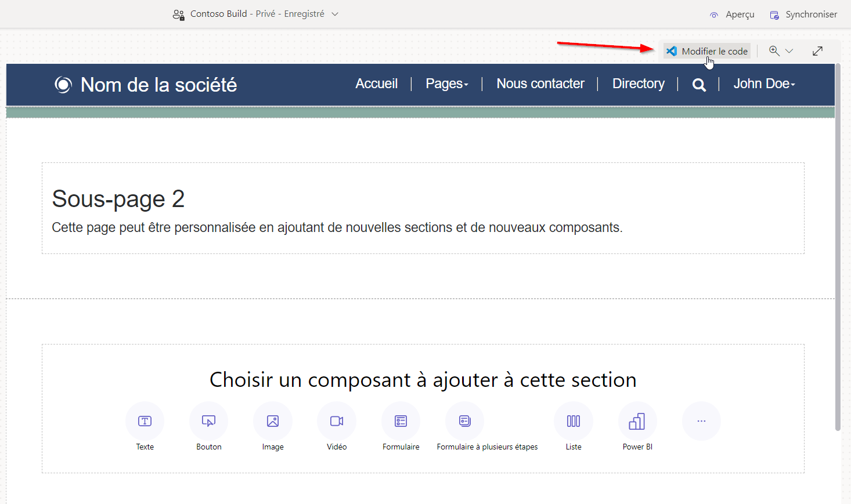851x504 pixels.
Task: Add a Texte component
Action: pos(145,421)
